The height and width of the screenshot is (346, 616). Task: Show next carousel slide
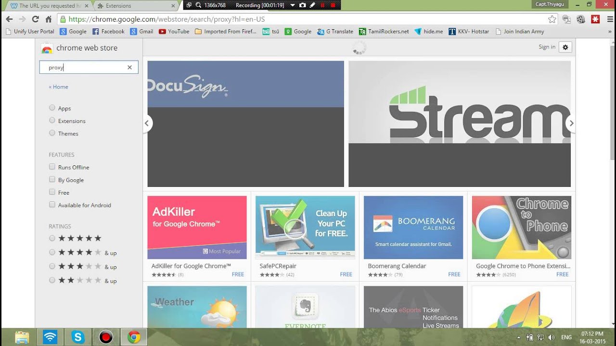click(571, 124)
